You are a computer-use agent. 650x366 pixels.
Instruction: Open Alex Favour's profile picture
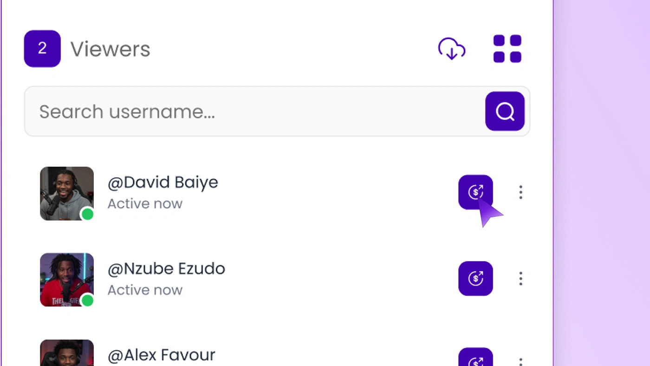[x=67, y=354]
